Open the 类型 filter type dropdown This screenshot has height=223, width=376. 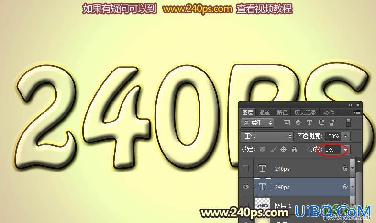coord(257,123)
